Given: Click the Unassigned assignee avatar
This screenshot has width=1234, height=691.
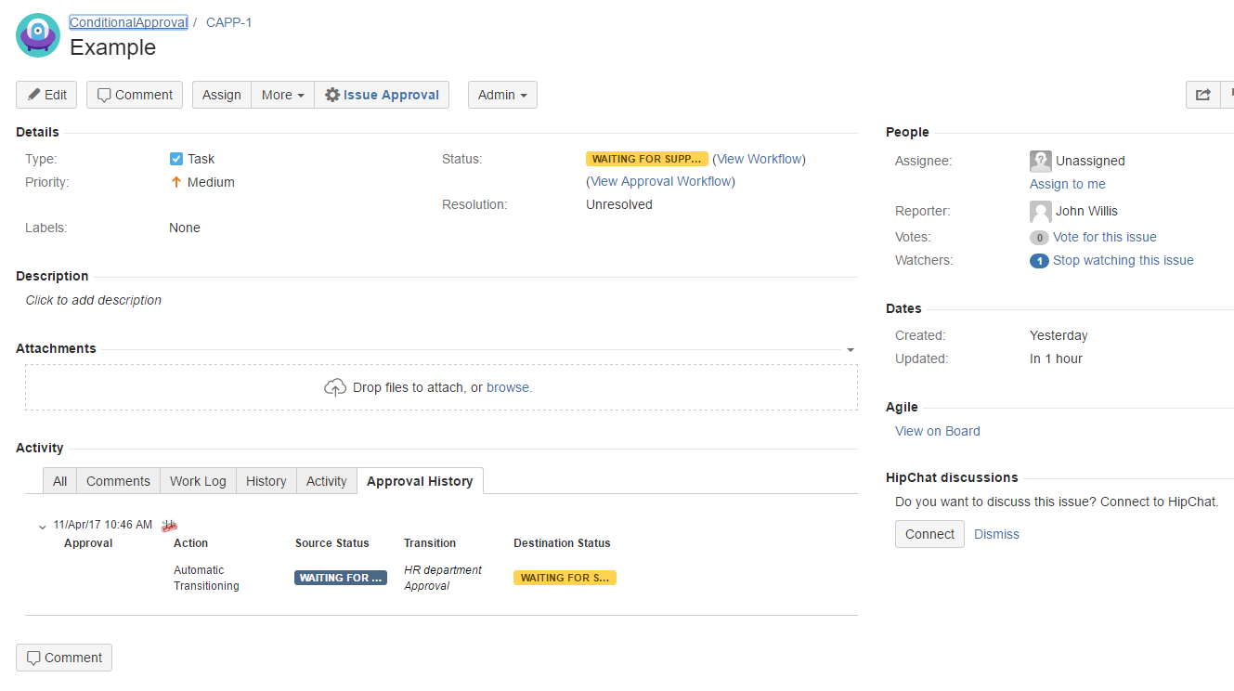Looking at the screenshot, I should coord(1040,161).
